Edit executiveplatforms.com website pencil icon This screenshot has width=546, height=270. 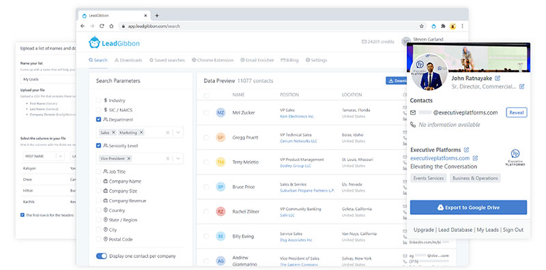(475, 158)
